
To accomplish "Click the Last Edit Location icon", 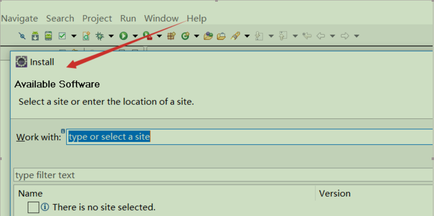I will point(307,36).
